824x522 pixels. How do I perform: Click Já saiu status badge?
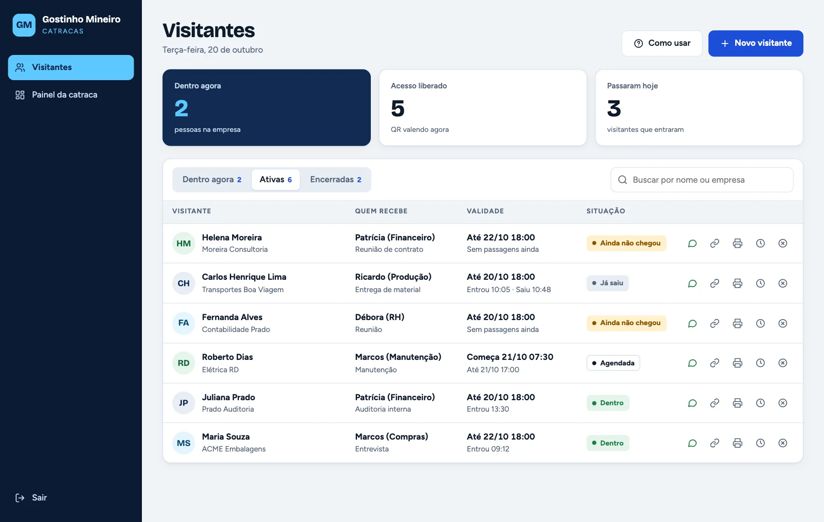pyautogui.click(x=607, y=283)
